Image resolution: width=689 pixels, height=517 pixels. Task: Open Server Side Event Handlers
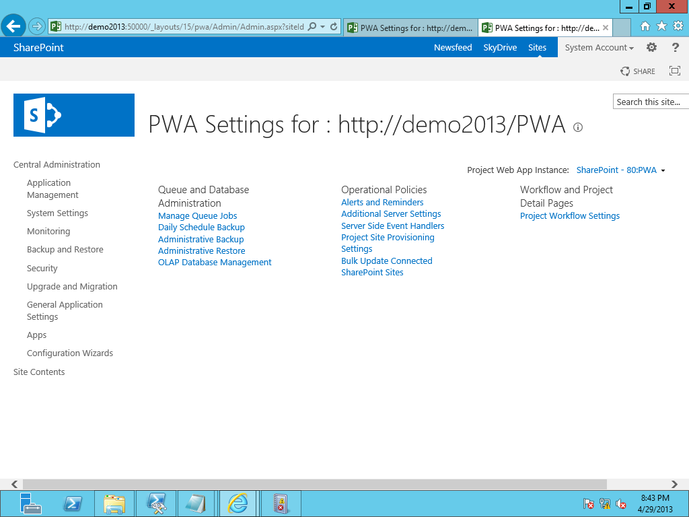pyautogui.click(x=393, y=226)
